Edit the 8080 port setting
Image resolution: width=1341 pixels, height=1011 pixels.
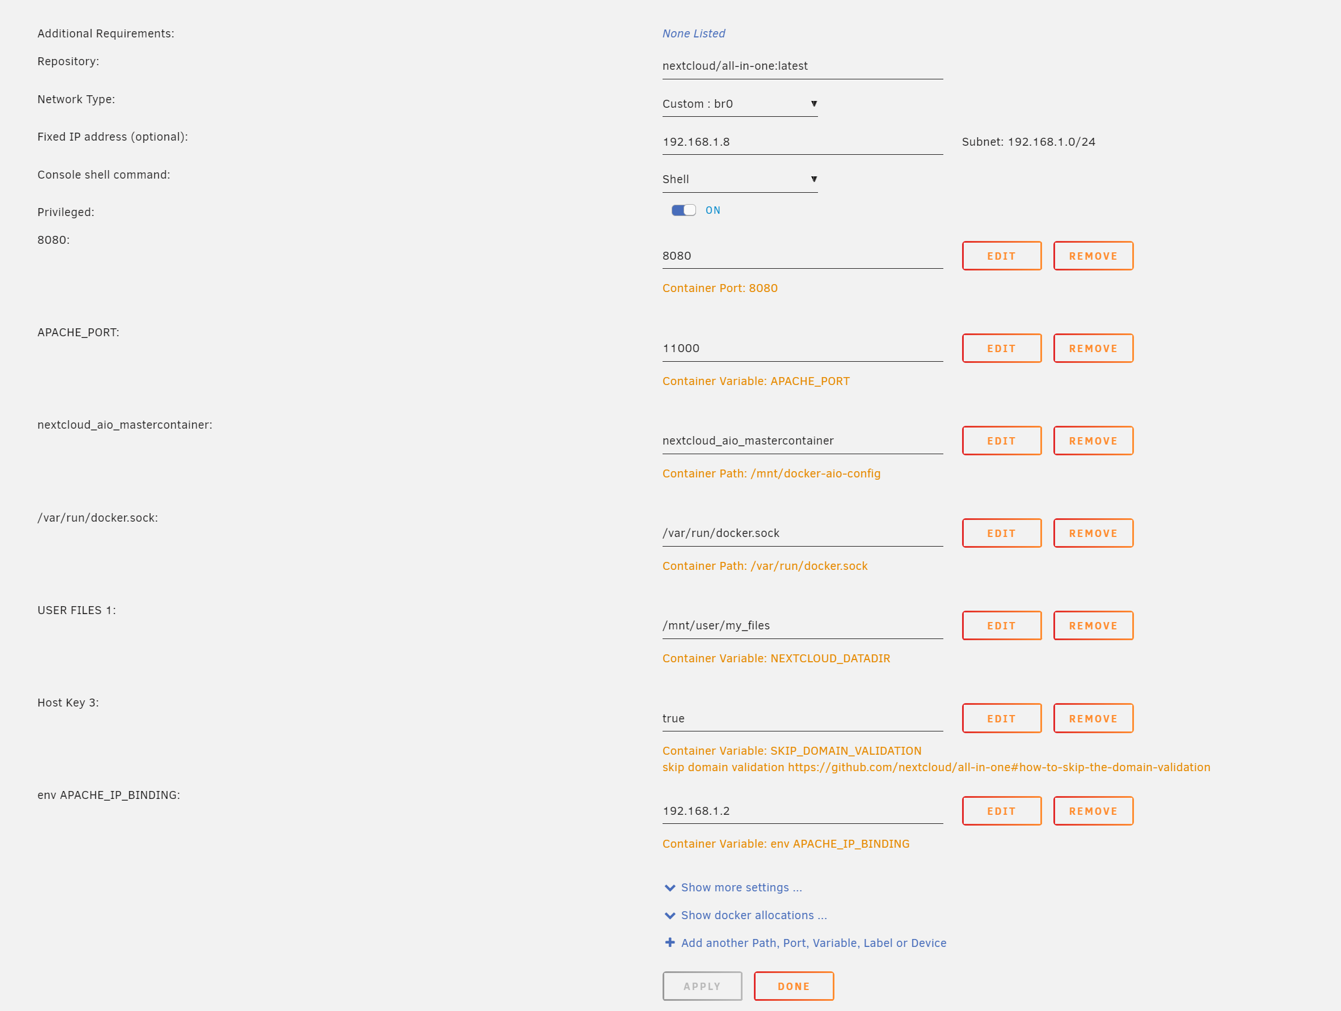coord(1001,256)
